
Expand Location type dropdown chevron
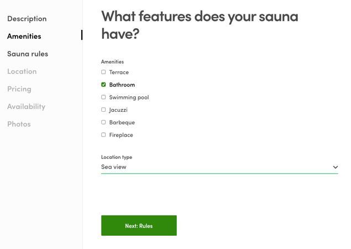tap(335, 167)
